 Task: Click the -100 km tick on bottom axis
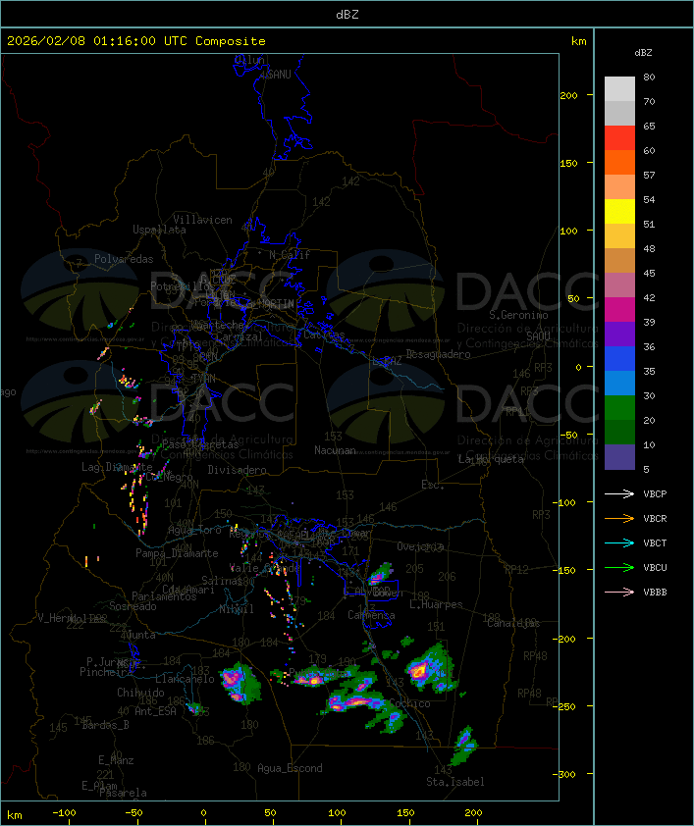(64, 813)
